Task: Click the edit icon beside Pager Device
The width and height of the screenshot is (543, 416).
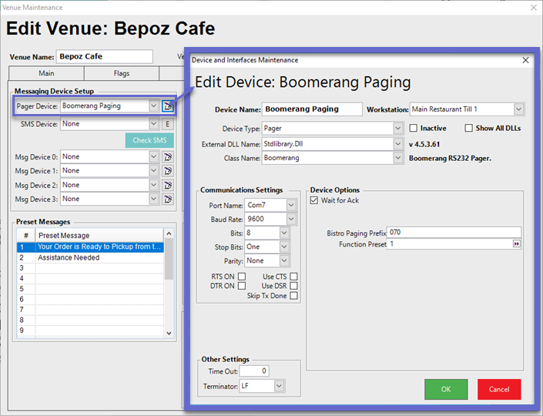Action: pyautogui.click(x=168, y=106)
